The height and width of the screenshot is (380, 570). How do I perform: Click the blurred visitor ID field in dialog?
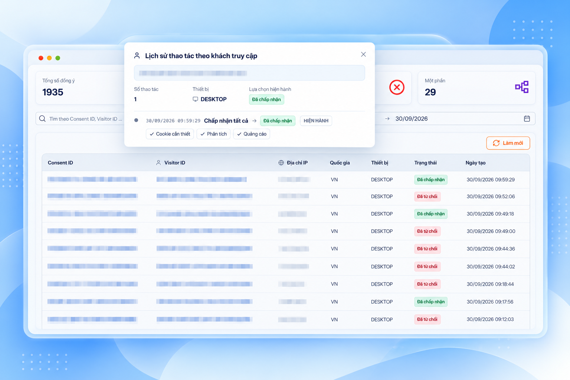tap(249, 73)
